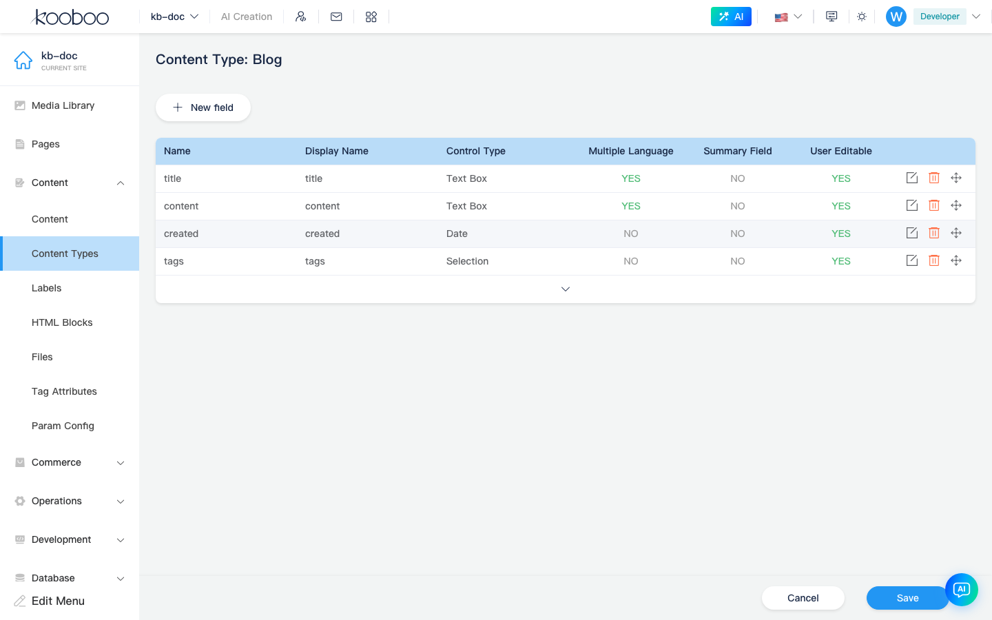Open HTML Blocks in sidebar
Viewport: 992px width, 620px height.
[70, 322]
